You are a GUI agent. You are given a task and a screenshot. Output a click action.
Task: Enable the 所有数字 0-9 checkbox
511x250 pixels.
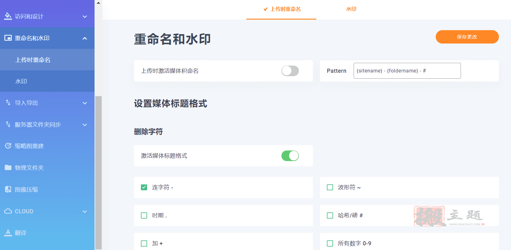click(x=330, y=243)
